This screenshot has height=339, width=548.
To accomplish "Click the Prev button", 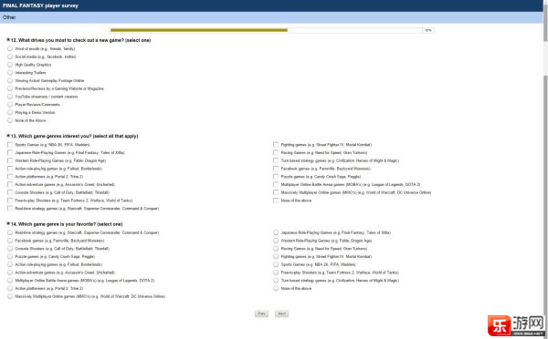I will tap(261, 313).
